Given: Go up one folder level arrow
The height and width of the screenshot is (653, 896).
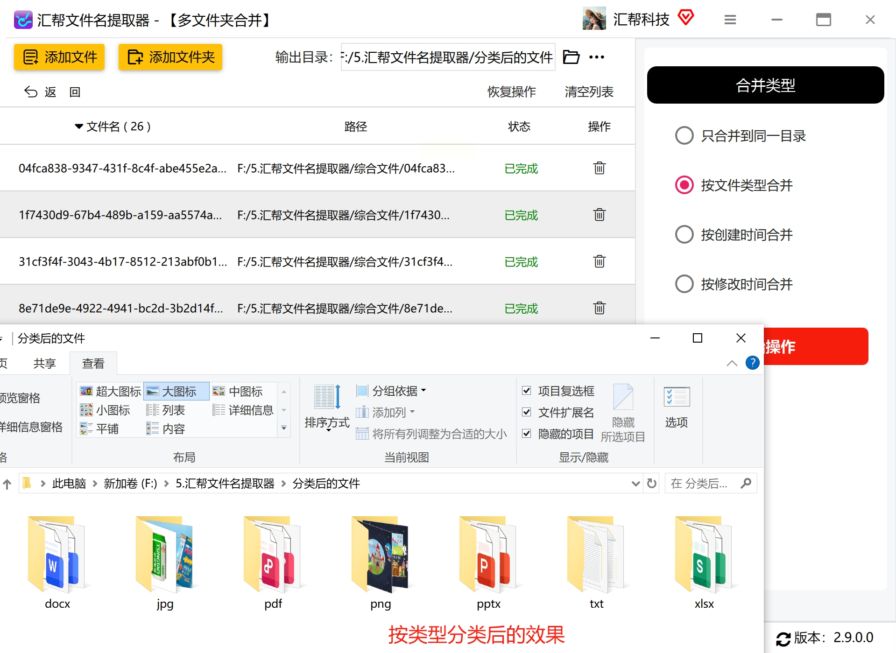Looking at the screenshot, I should pos(7,484).
